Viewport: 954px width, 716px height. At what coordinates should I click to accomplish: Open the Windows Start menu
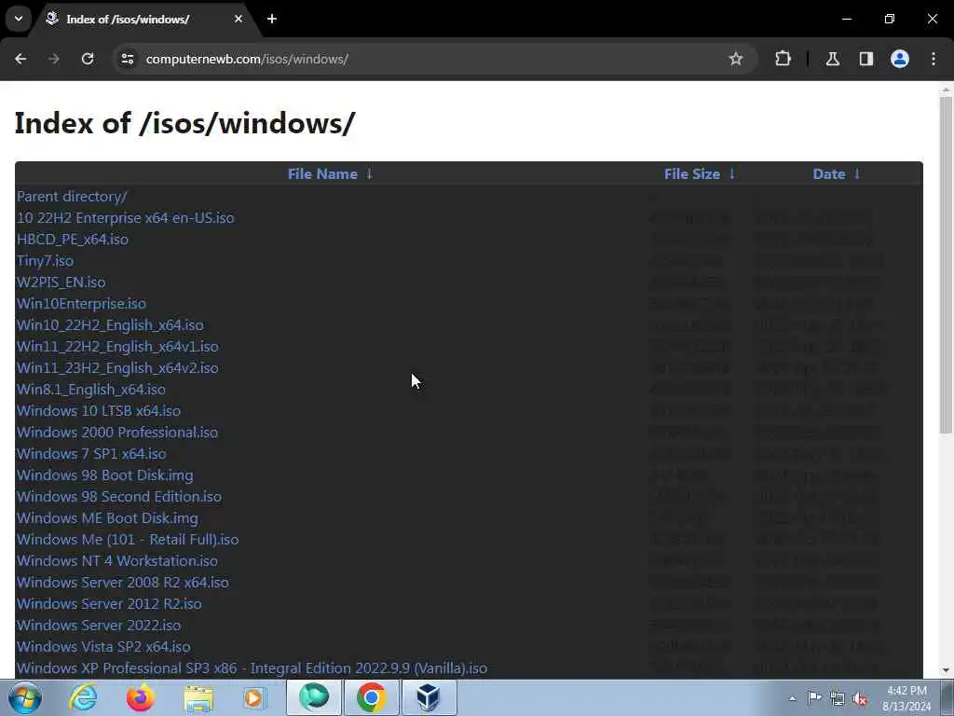[24, 697]
